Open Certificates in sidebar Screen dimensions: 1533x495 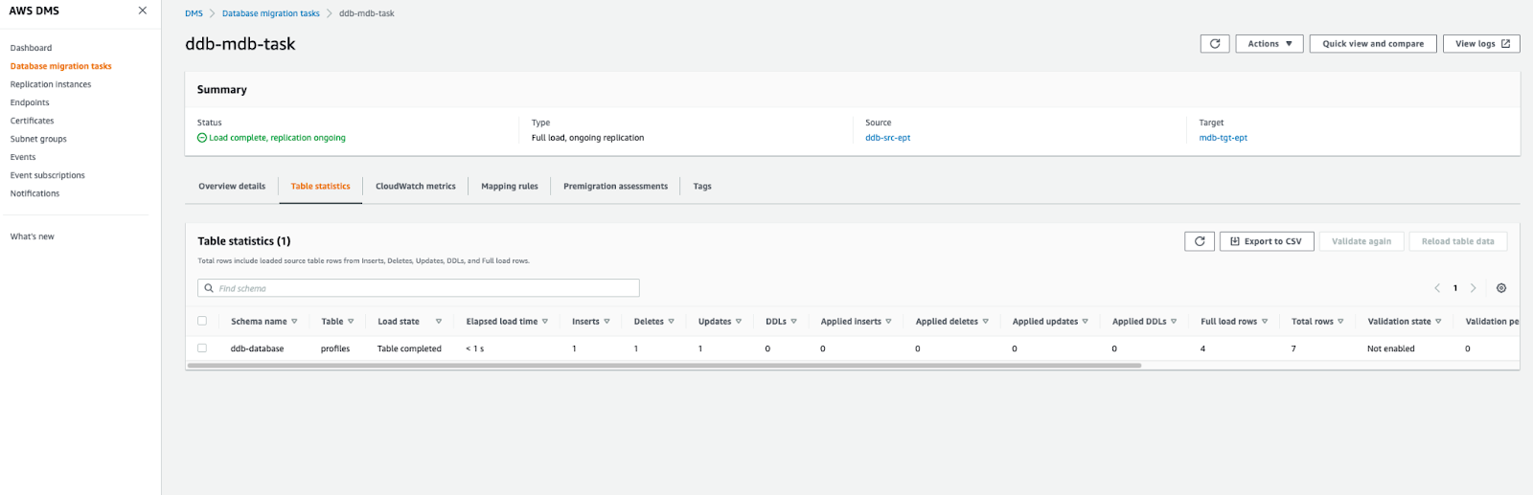point(32,121)
